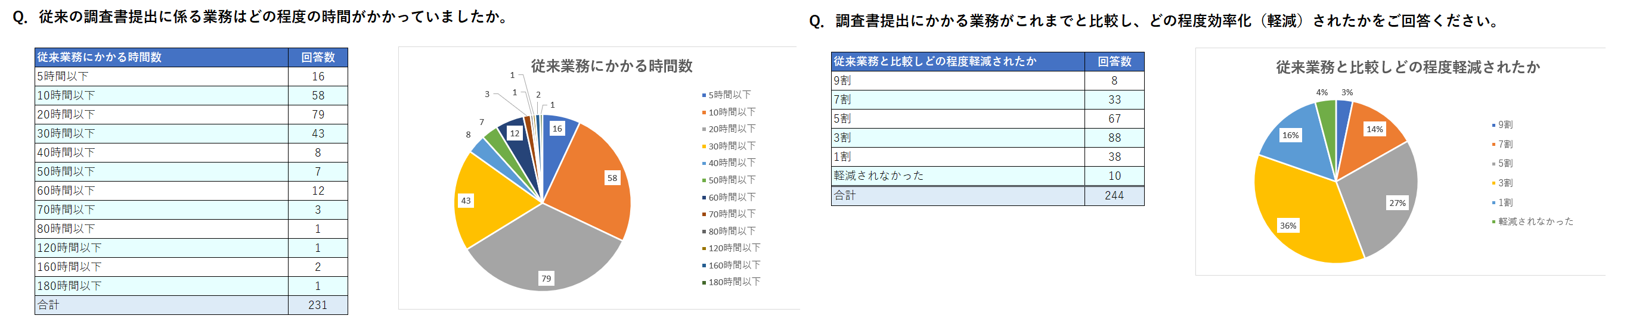Select the 従来業務にかかる時間数 table header cell
1633x331 pixels.
[161, 58]
